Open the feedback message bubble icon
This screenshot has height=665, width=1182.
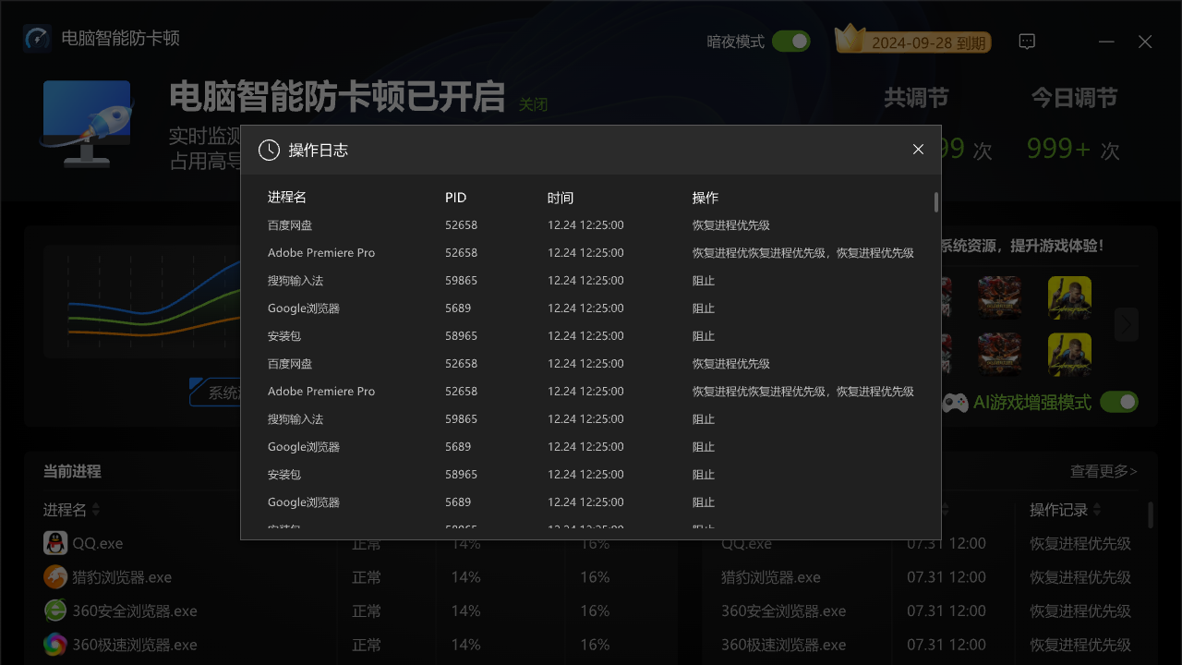[x=1027, y=41]
